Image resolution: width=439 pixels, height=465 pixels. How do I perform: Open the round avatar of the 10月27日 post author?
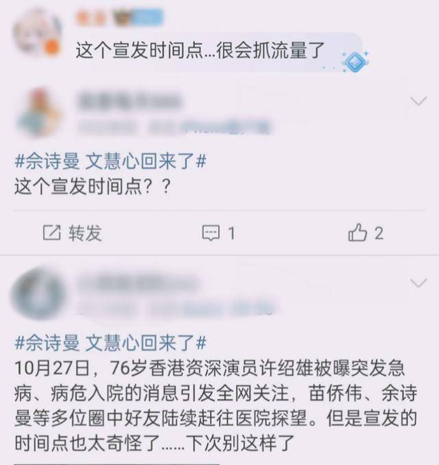(x=38, y=293)
